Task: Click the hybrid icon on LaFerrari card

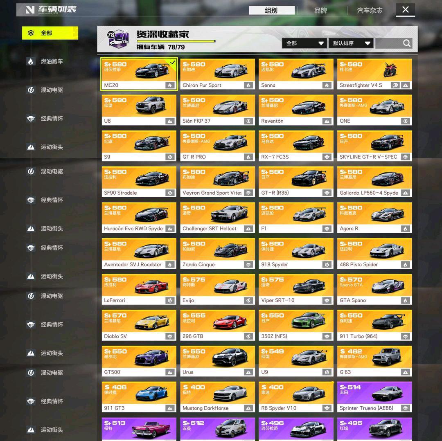Action: [x=170, y=300]
